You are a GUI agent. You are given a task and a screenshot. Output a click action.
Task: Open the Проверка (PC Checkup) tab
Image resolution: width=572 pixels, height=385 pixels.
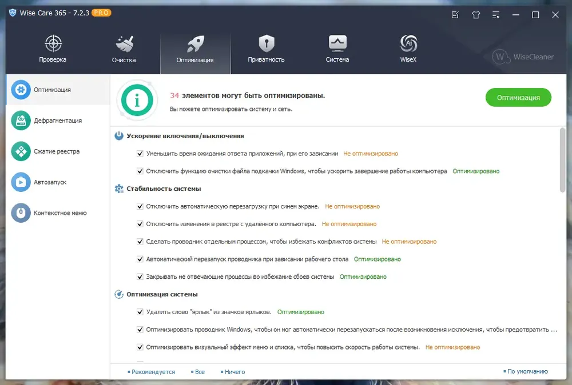[x=53, y=49]
